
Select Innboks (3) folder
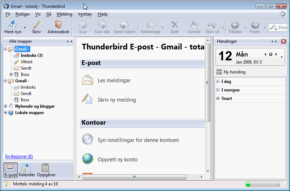pos(32,55)
